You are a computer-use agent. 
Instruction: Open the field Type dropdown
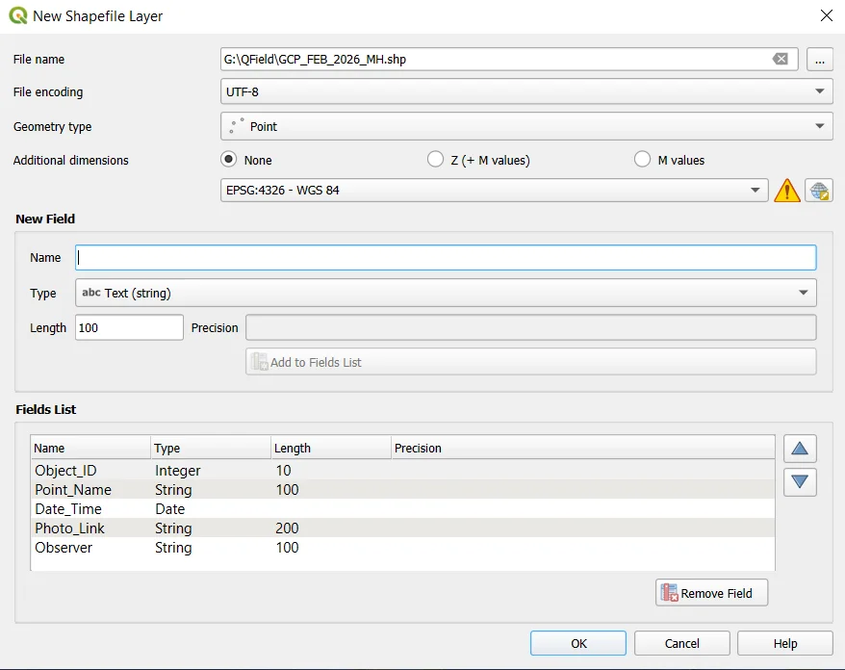pyautogui.click(x=806, y=293)
